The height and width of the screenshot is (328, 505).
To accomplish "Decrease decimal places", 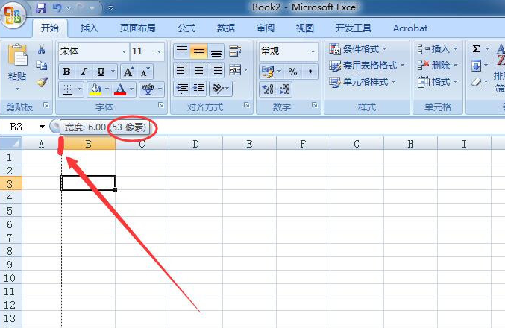I will 284,89.
